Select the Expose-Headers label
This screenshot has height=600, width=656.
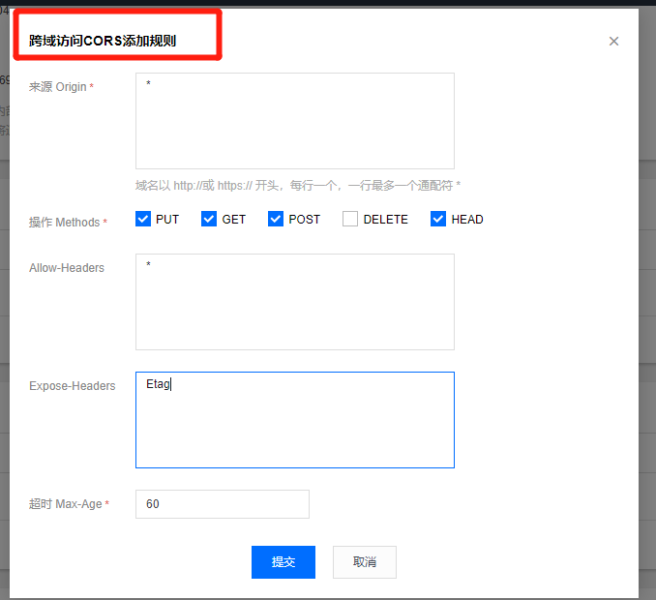coord(72,386)
